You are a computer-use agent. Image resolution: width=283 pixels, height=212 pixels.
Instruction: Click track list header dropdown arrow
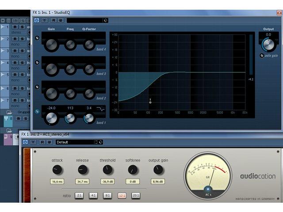(3, 21)
